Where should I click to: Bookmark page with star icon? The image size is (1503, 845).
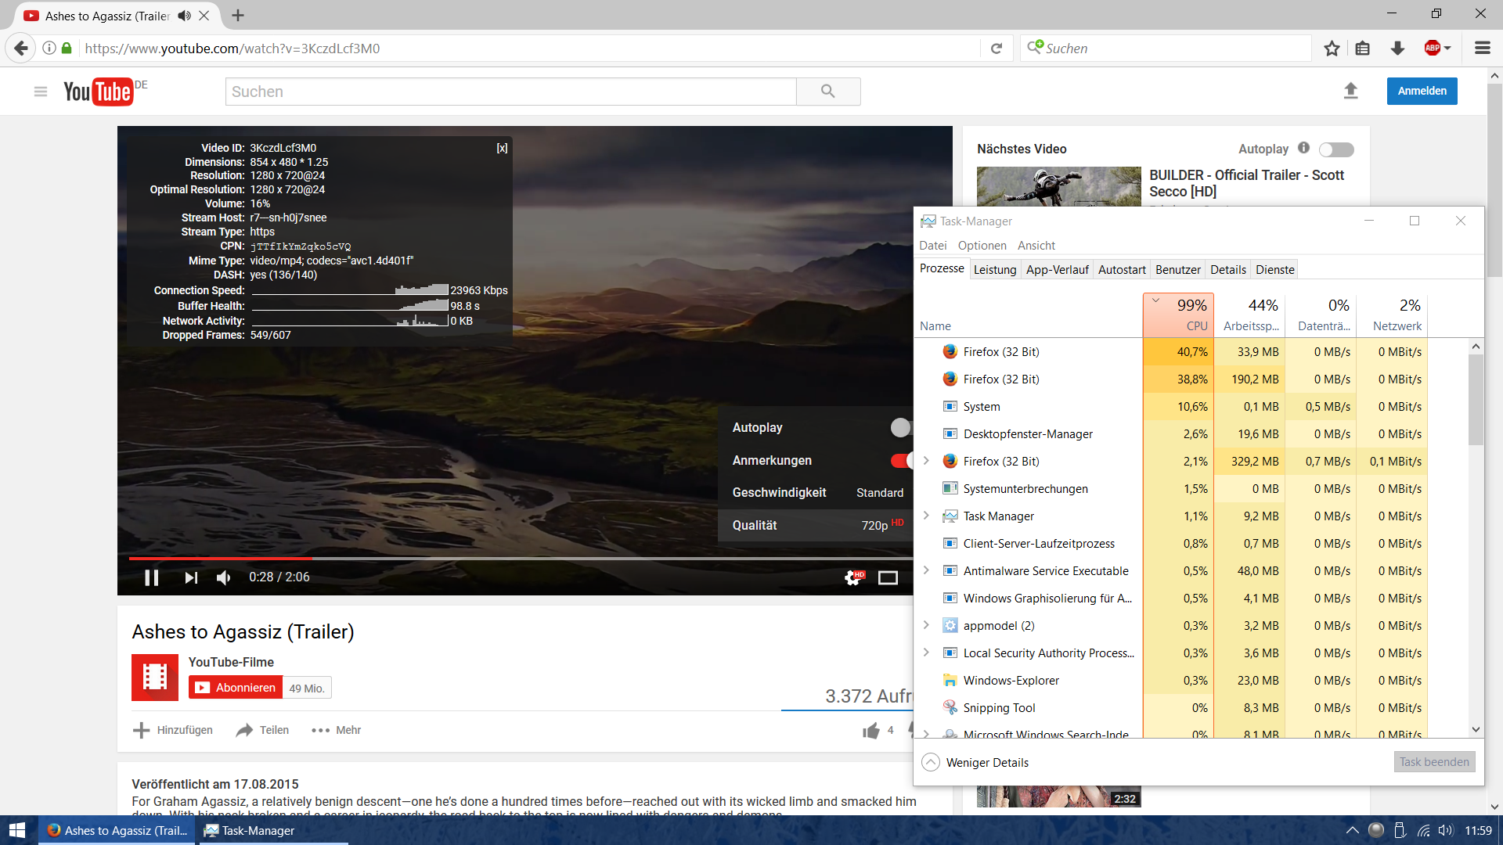(1332, 49)
